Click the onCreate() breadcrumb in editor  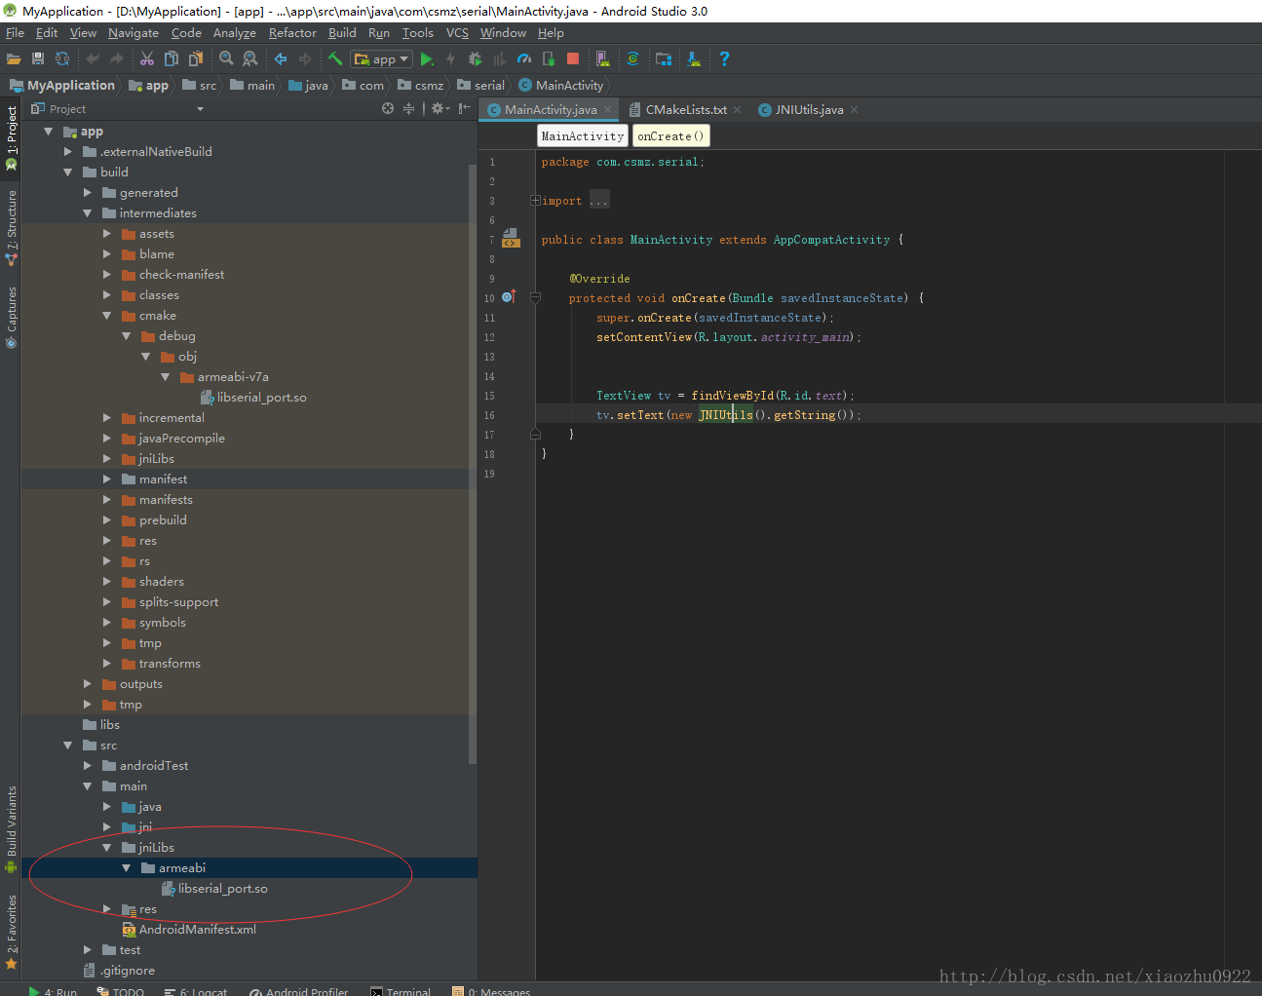670,136
